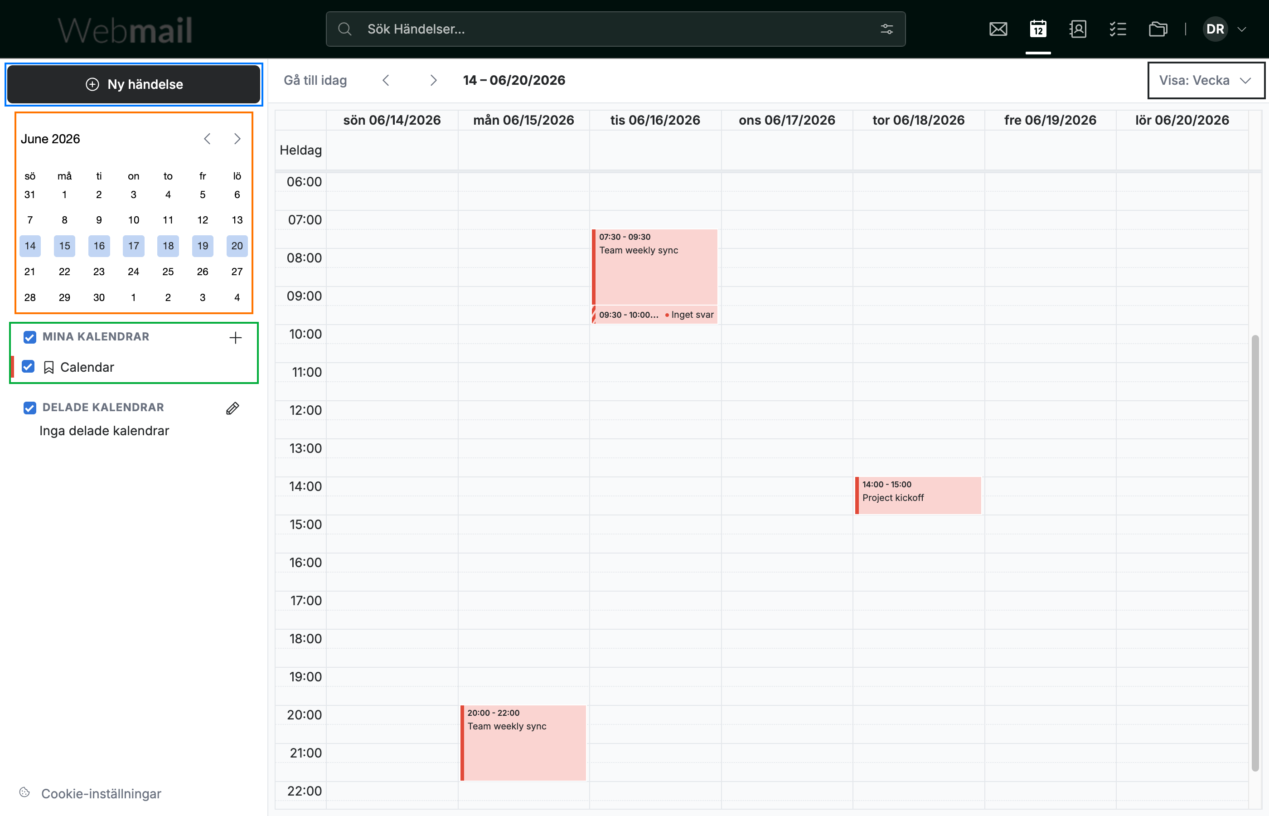The image size is (1269, 816).
Task: Click the DR user avatar
Action: click(x=1215, y=29)
